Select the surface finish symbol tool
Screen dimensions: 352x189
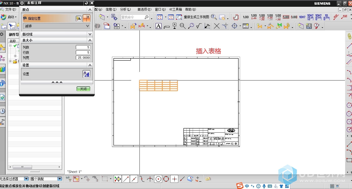[x=199, y=26]
